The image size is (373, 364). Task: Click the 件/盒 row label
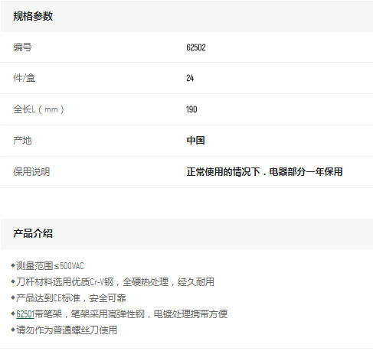pos(25,78)
